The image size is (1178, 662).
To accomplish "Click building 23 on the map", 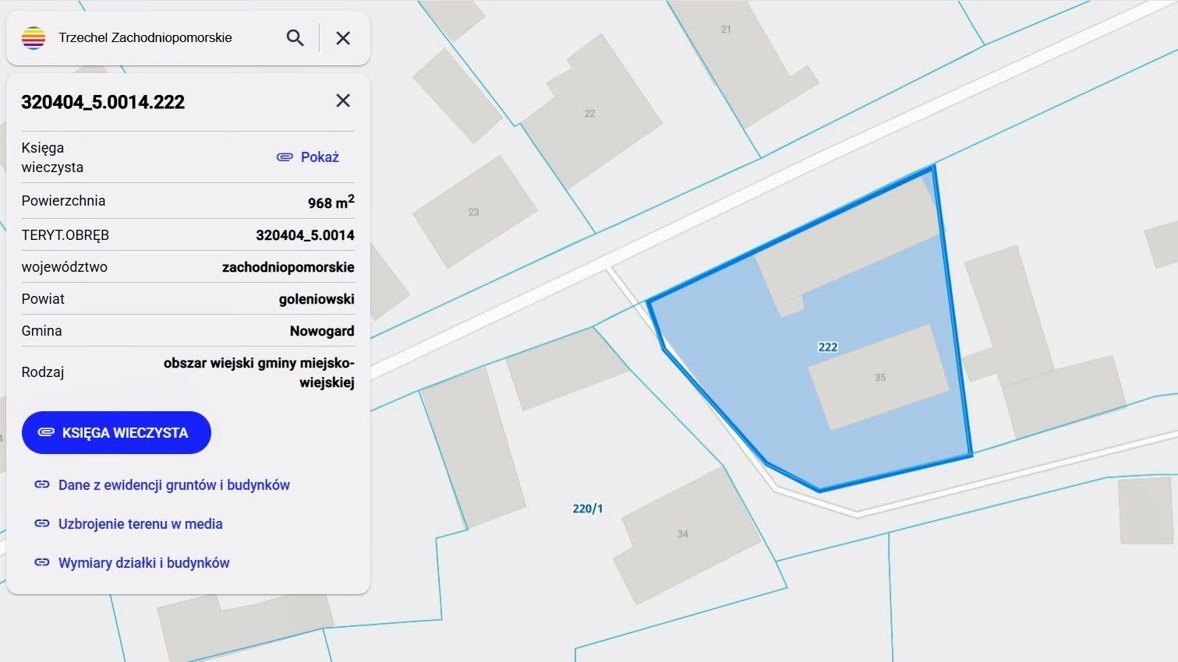I will tap(474, 212).
